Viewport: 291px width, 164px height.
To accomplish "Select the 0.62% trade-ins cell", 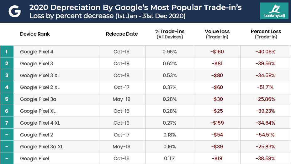I will point(170,64).
